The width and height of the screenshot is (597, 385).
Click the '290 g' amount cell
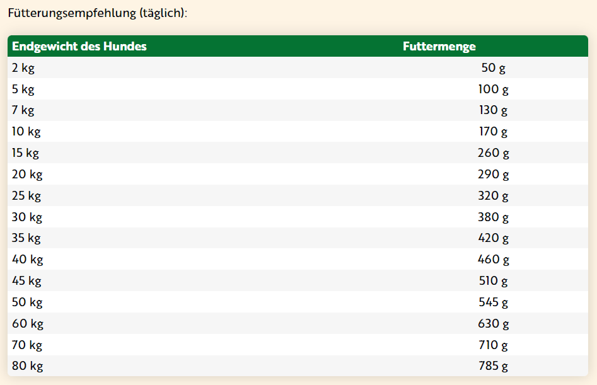493,175
